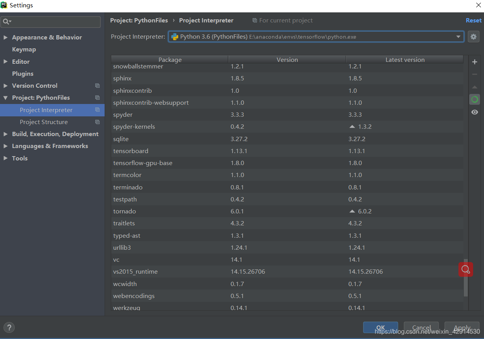The height and width of the screenshot is (339, 484).
Task: Expand the Editor settings section
Action: click(5, 61)
